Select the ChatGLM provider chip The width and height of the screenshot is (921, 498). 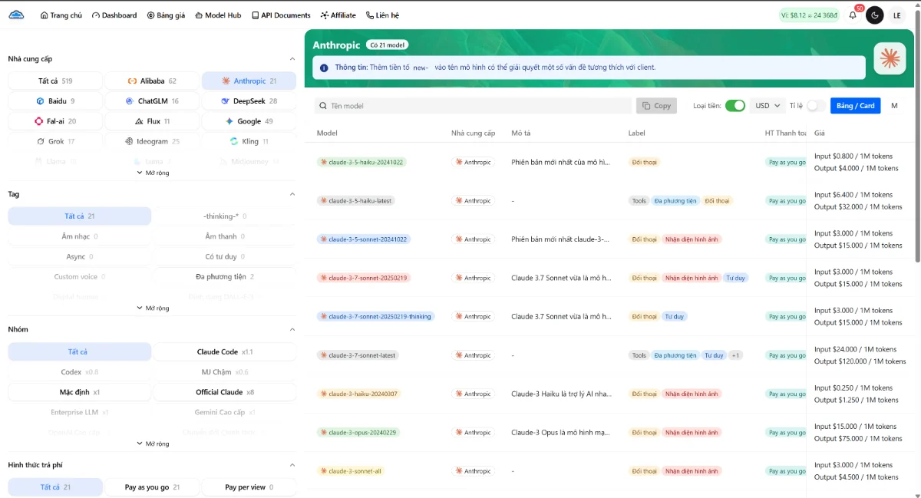[x=152, y=101]
